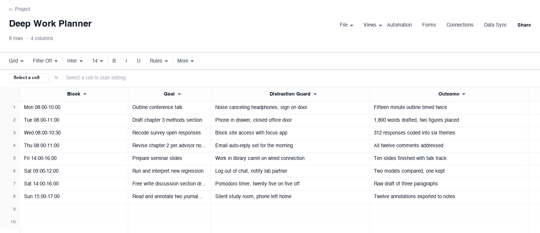
Task: Select cell Fri 14:00-16:00
Action: [x=74, y=158]
